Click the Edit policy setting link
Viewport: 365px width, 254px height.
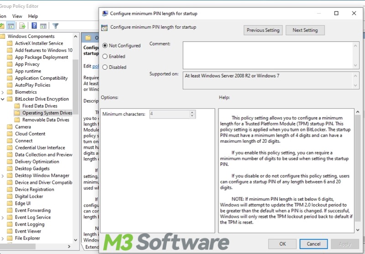(x=95, y=66)
